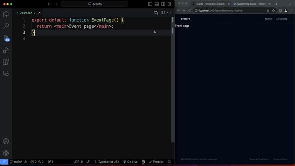Close the Evento browser tab

click(229, 4)
